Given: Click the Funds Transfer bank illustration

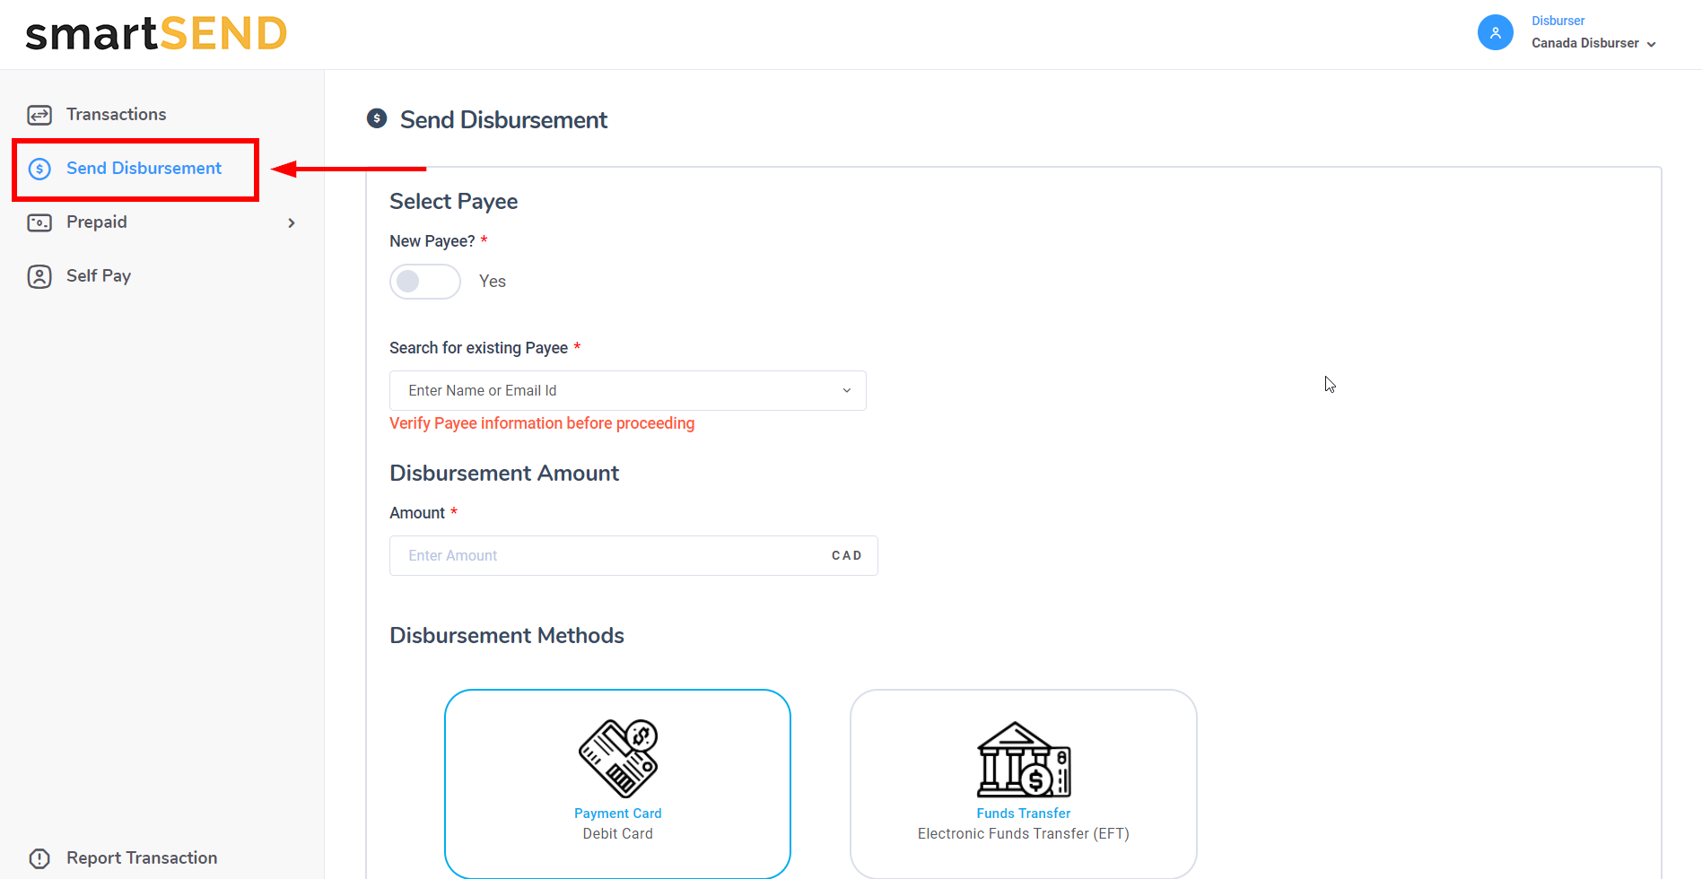Looking at the screenshot, I should click(x=1023, y=760).
